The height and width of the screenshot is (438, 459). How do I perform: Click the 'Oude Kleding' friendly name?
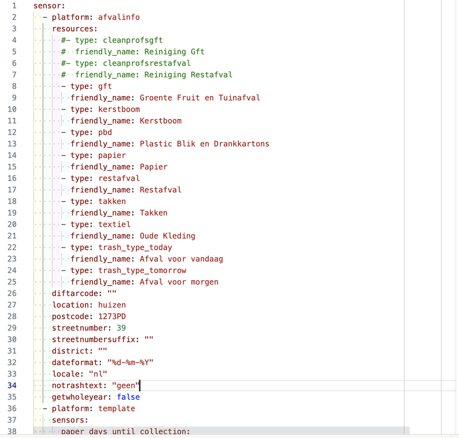pyautogui.click(x=168, y=236)
